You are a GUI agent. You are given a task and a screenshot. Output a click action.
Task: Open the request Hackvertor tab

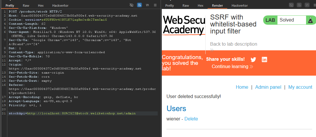pos(60,6)
